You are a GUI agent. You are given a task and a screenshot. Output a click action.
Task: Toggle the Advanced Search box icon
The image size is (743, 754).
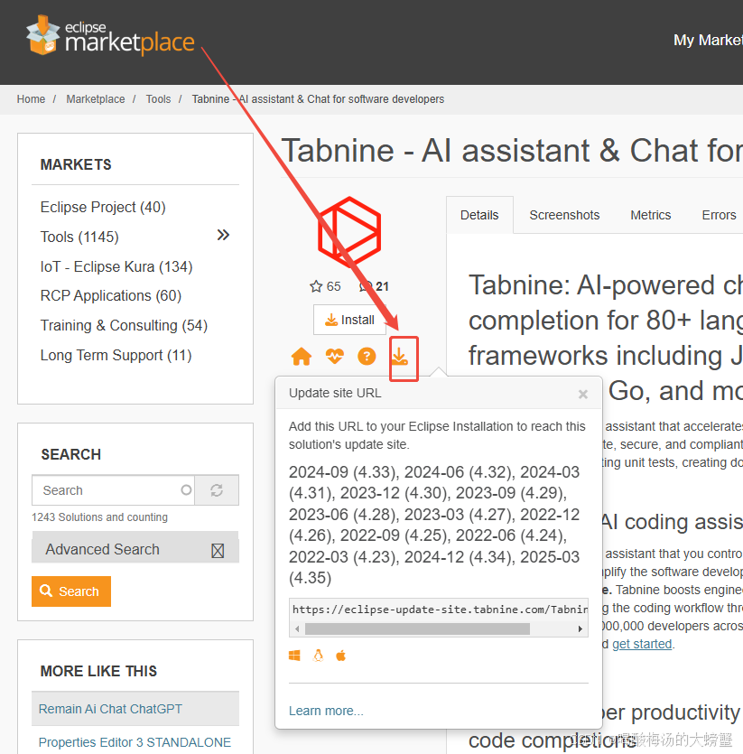pyautogui.click(x=218, y=551)
